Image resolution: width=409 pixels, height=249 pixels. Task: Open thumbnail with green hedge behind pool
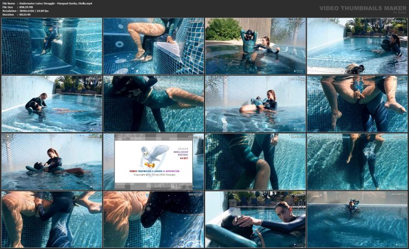pyautogui.click(x=255, y=46)
